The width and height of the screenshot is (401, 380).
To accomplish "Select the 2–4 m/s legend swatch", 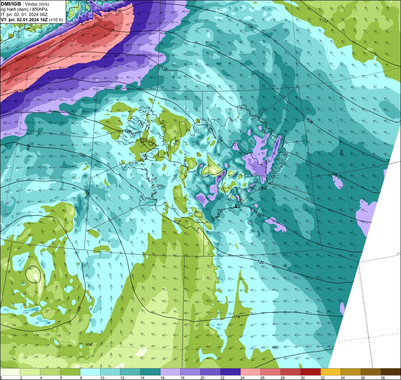I will [x=30, y=372].
